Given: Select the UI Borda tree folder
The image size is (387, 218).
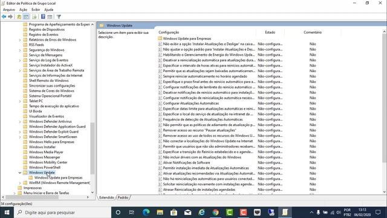Looking at the screenshot, I should click(x=35, y=111).
